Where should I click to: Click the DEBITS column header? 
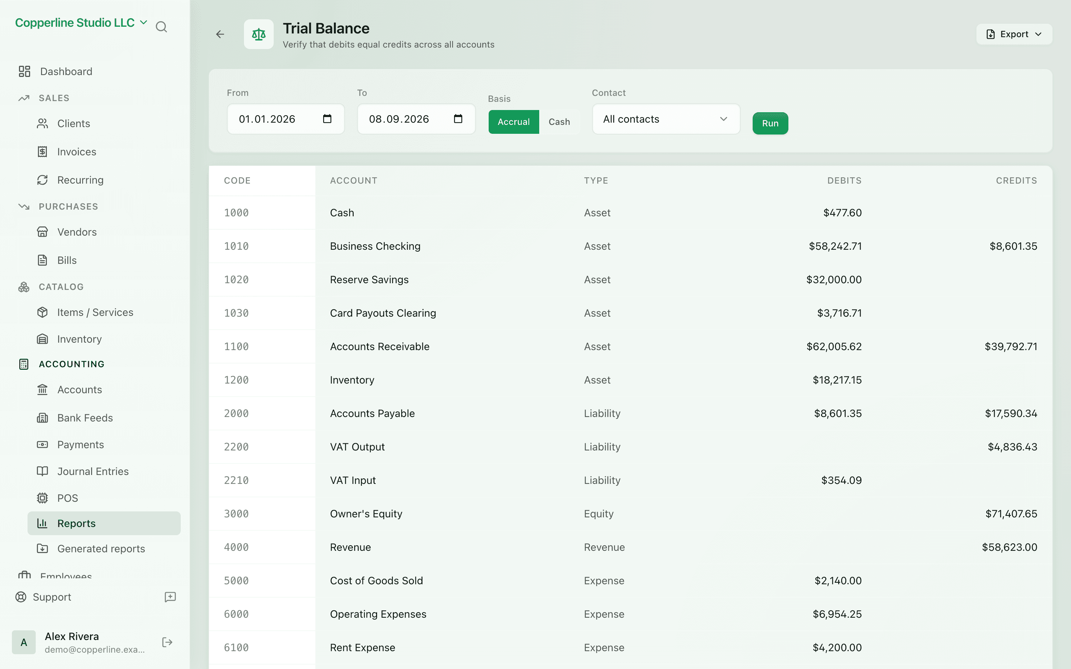tap(845, 181)
